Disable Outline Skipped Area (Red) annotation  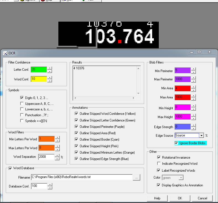76,133
